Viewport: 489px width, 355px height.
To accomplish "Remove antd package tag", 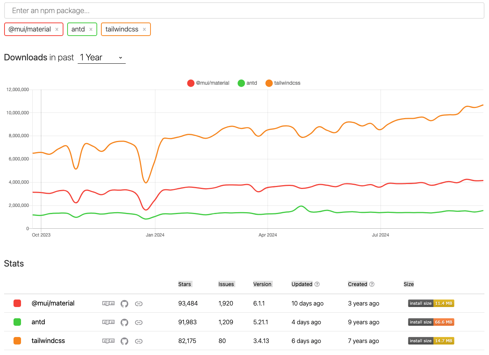I will tap(91, 29).
